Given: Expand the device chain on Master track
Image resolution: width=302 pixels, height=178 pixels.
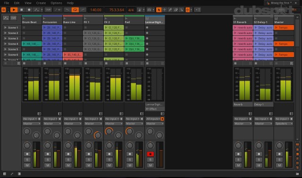Looking at the screenshot, I should pos(291,114).
